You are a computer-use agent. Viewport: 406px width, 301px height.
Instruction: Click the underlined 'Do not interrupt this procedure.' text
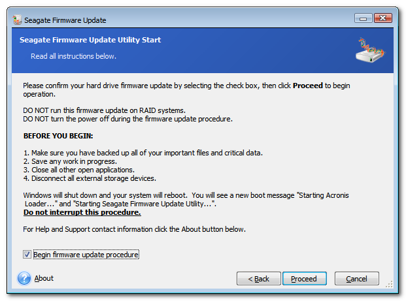click(82, 212)
